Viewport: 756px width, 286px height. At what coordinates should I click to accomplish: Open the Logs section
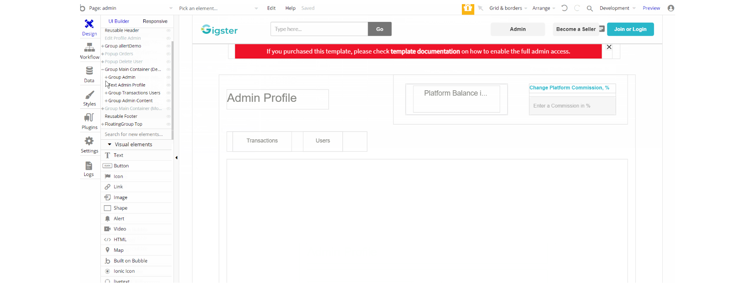coord(89,169)
